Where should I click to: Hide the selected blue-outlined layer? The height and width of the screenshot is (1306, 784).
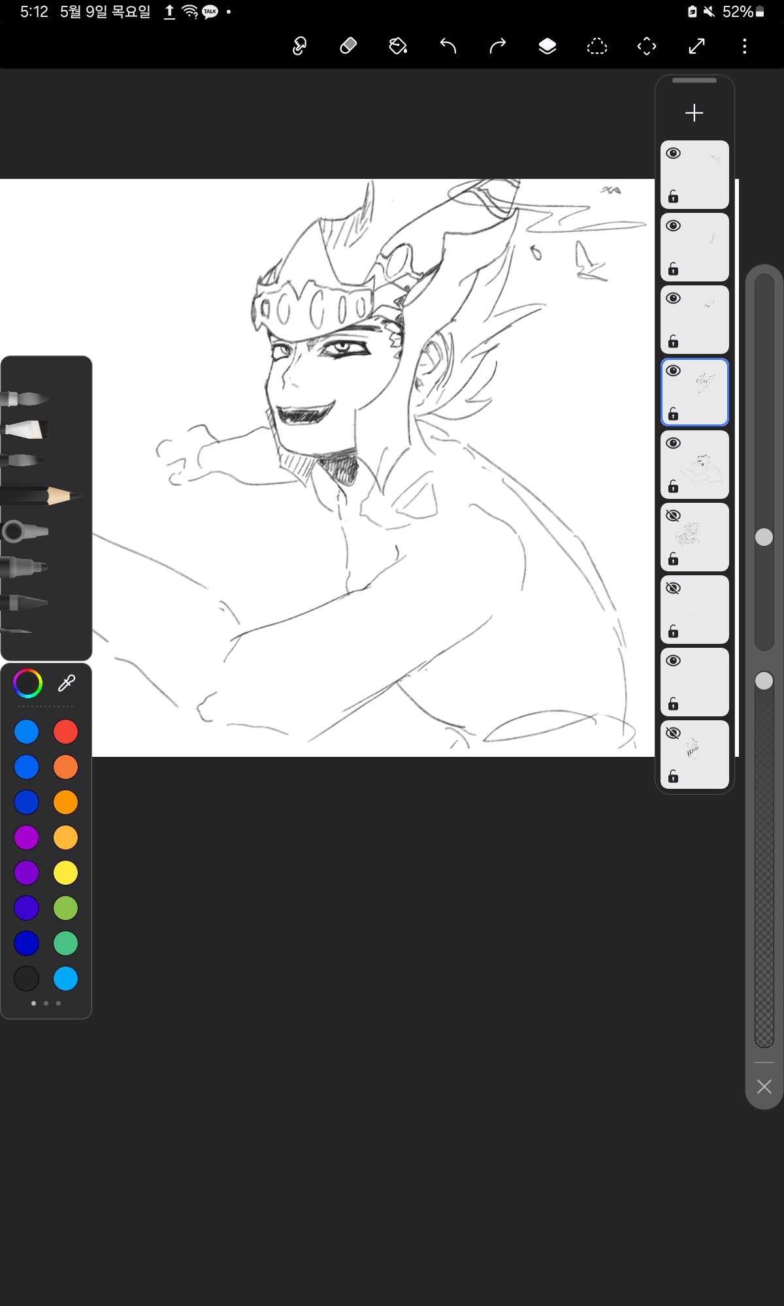point(673,371)
